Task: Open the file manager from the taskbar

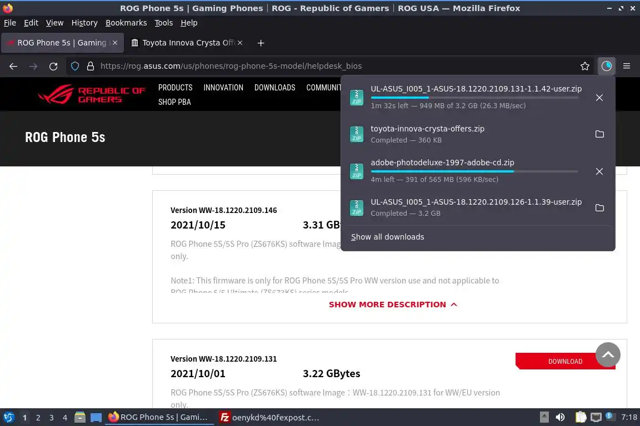Action: tap(80, 418)
